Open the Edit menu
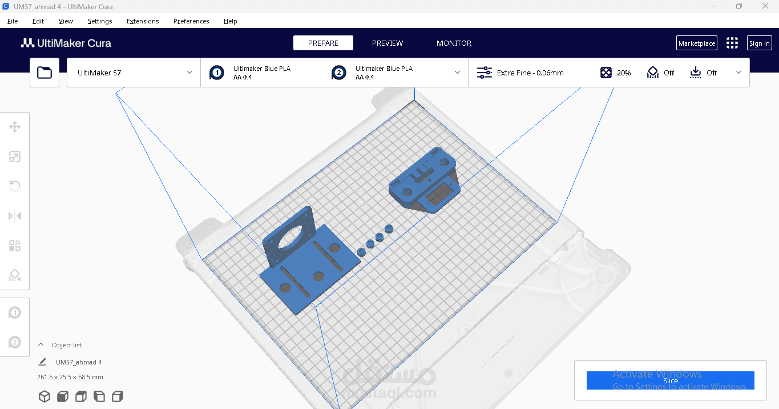The width and height of the screenshot is (779, 409). click(38, 21)
